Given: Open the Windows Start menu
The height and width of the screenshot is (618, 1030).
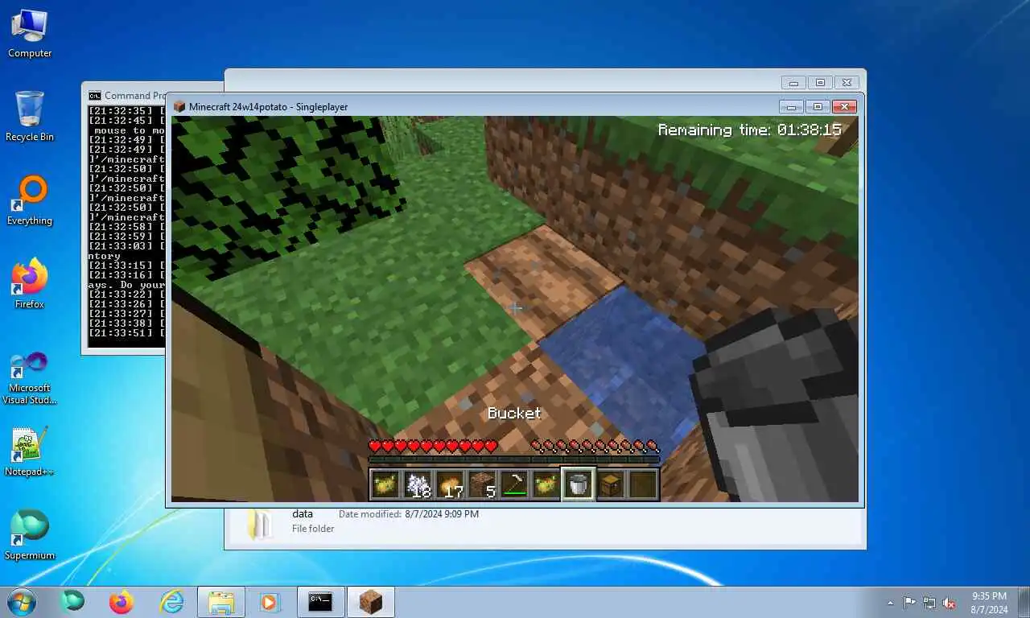Looking at the screenshot, I should tap(20, 601).
